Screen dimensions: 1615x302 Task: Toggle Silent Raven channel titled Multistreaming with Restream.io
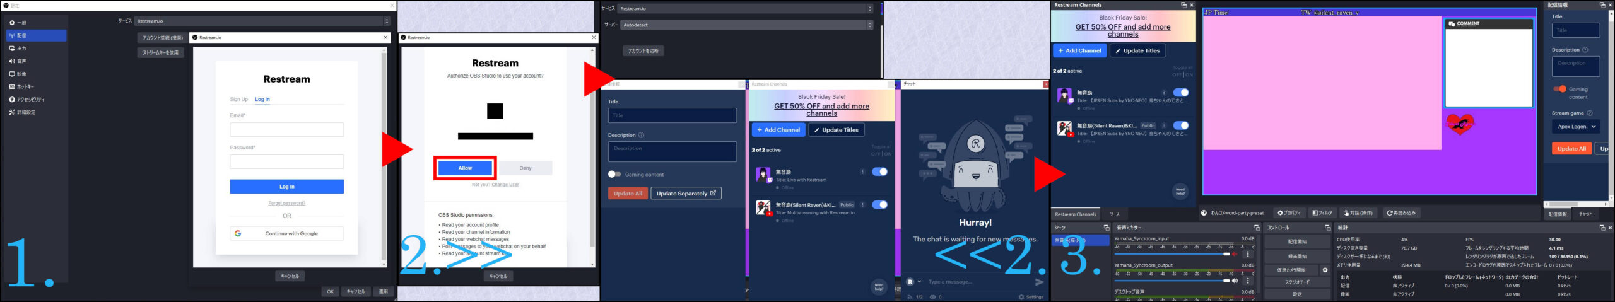[879, 205]
